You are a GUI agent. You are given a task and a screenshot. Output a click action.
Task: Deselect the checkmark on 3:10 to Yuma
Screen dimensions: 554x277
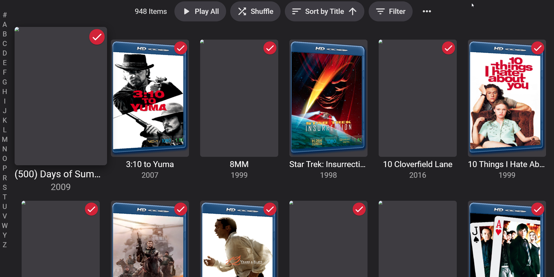click(181, 48)
